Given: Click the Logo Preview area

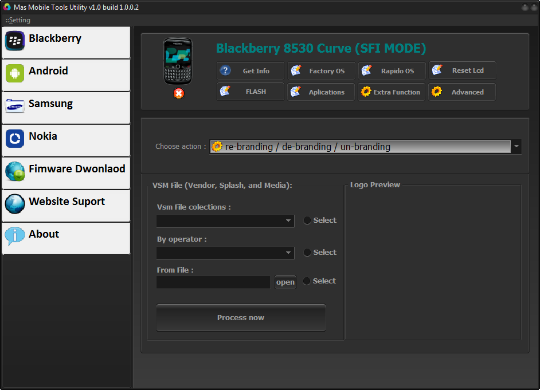Looking at the screenshot, I should (x=433, y=263).
